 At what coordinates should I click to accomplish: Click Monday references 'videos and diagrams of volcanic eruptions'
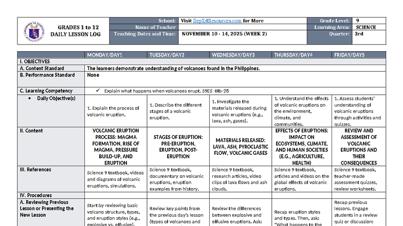(115, 179)
